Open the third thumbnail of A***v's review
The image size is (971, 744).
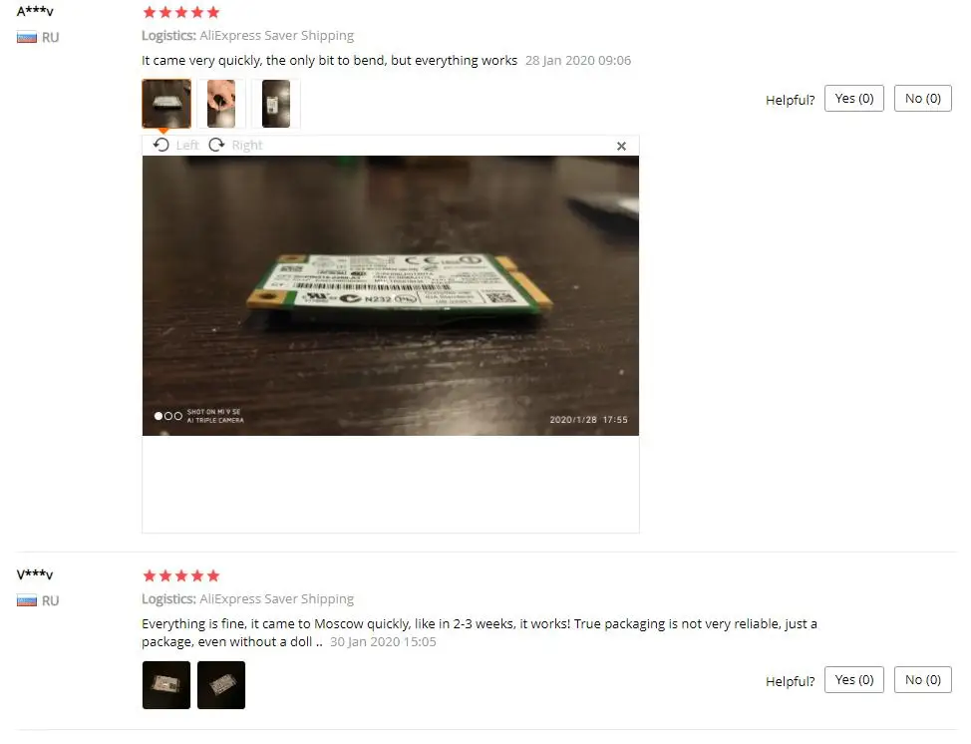275,104
